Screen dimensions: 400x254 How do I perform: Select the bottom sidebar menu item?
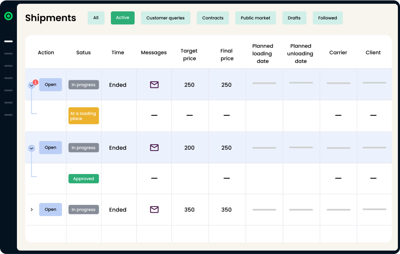coord(8,115)
